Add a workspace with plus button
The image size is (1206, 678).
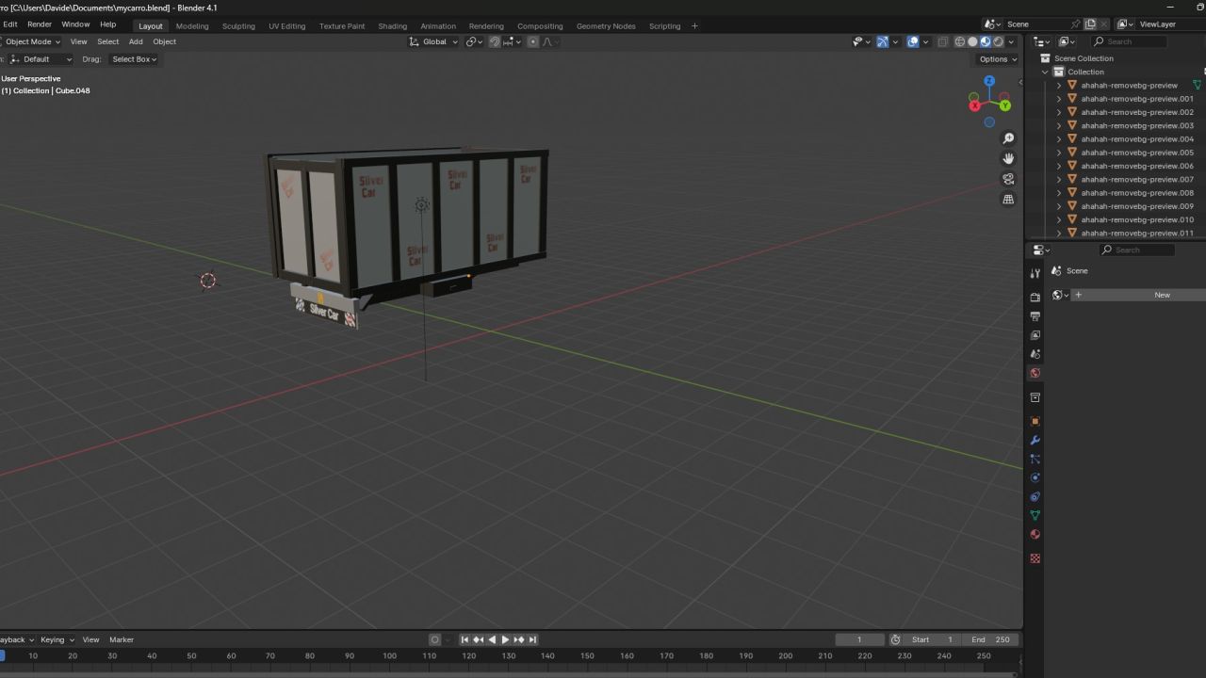tap(695, 26)
